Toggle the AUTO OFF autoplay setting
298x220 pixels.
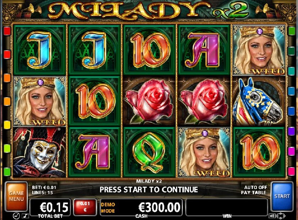[x=256, y=187]
